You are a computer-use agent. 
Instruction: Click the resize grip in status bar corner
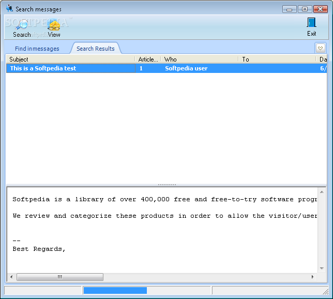coord(325,291)
